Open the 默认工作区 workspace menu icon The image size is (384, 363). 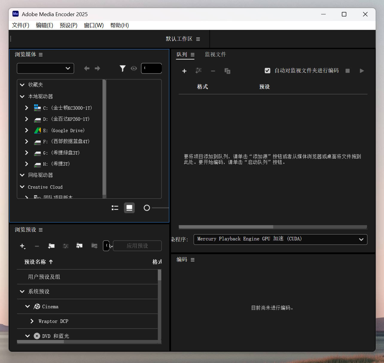click(198, 39)
